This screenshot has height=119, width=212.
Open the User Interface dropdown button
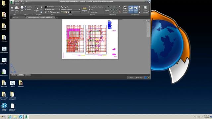(145, 9)
